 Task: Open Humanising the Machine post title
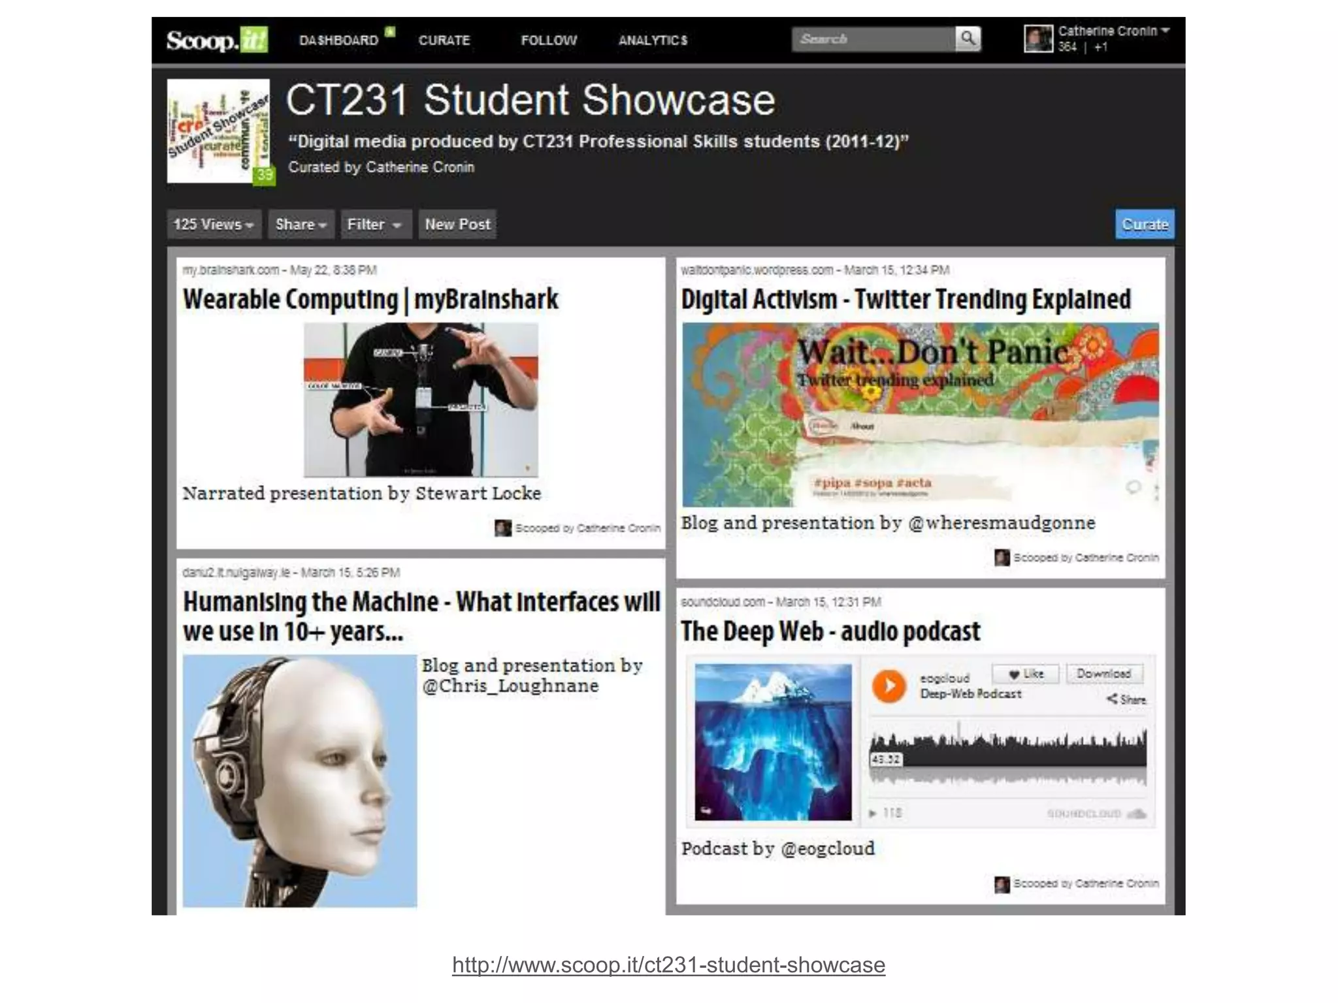(421, 616)
